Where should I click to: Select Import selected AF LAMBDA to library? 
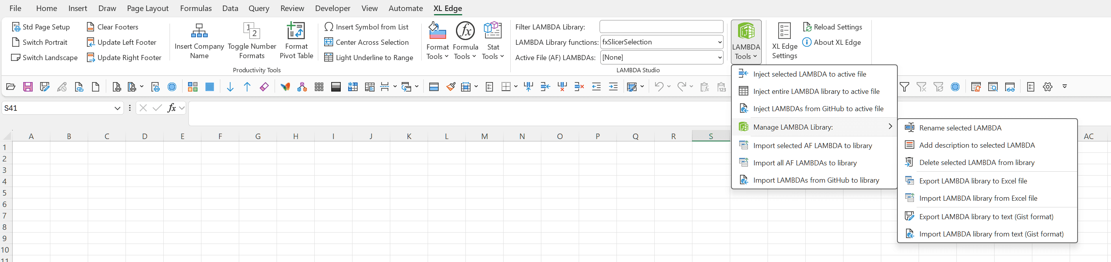click(814, 146)
